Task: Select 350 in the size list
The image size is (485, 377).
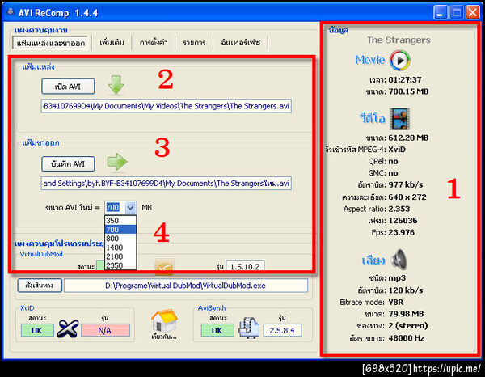Action: [x=120, y=221]
